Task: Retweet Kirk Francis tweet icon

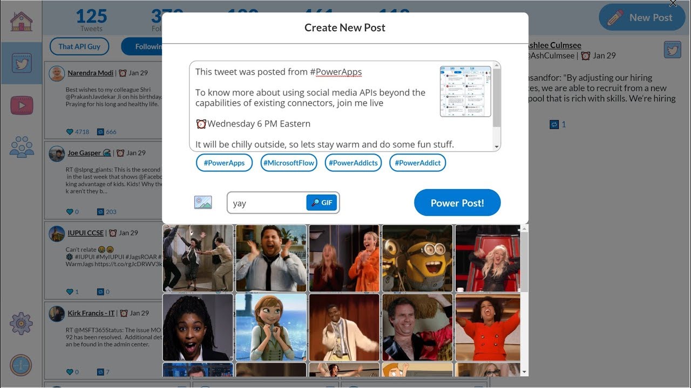Action: pyautogui.click(x=100, y=372)
